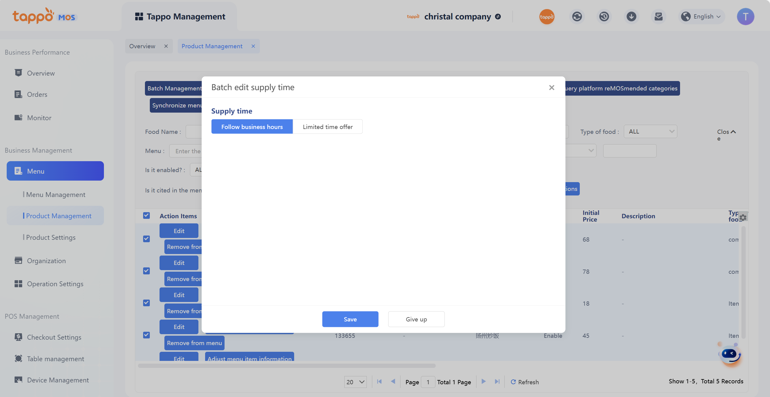Screen dimensions: 770x397
Task: Select Limited time offer option
Action: (x=328, y=127)
